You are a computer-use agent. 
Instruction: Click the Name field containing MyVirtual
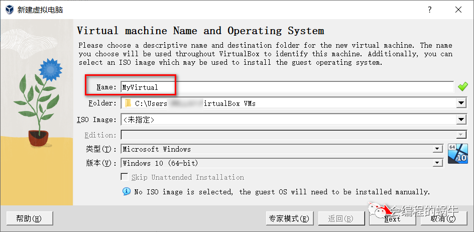click(287, 87)
